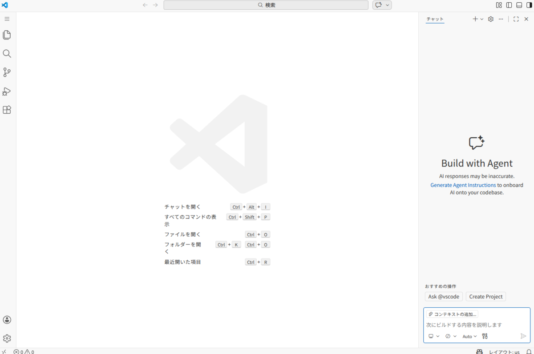Focus the chat message input field

(477, 325)
